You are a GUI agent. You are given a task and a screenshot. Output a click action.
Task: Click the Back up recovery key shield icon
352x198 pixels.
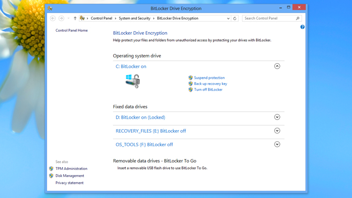point(190,84)
